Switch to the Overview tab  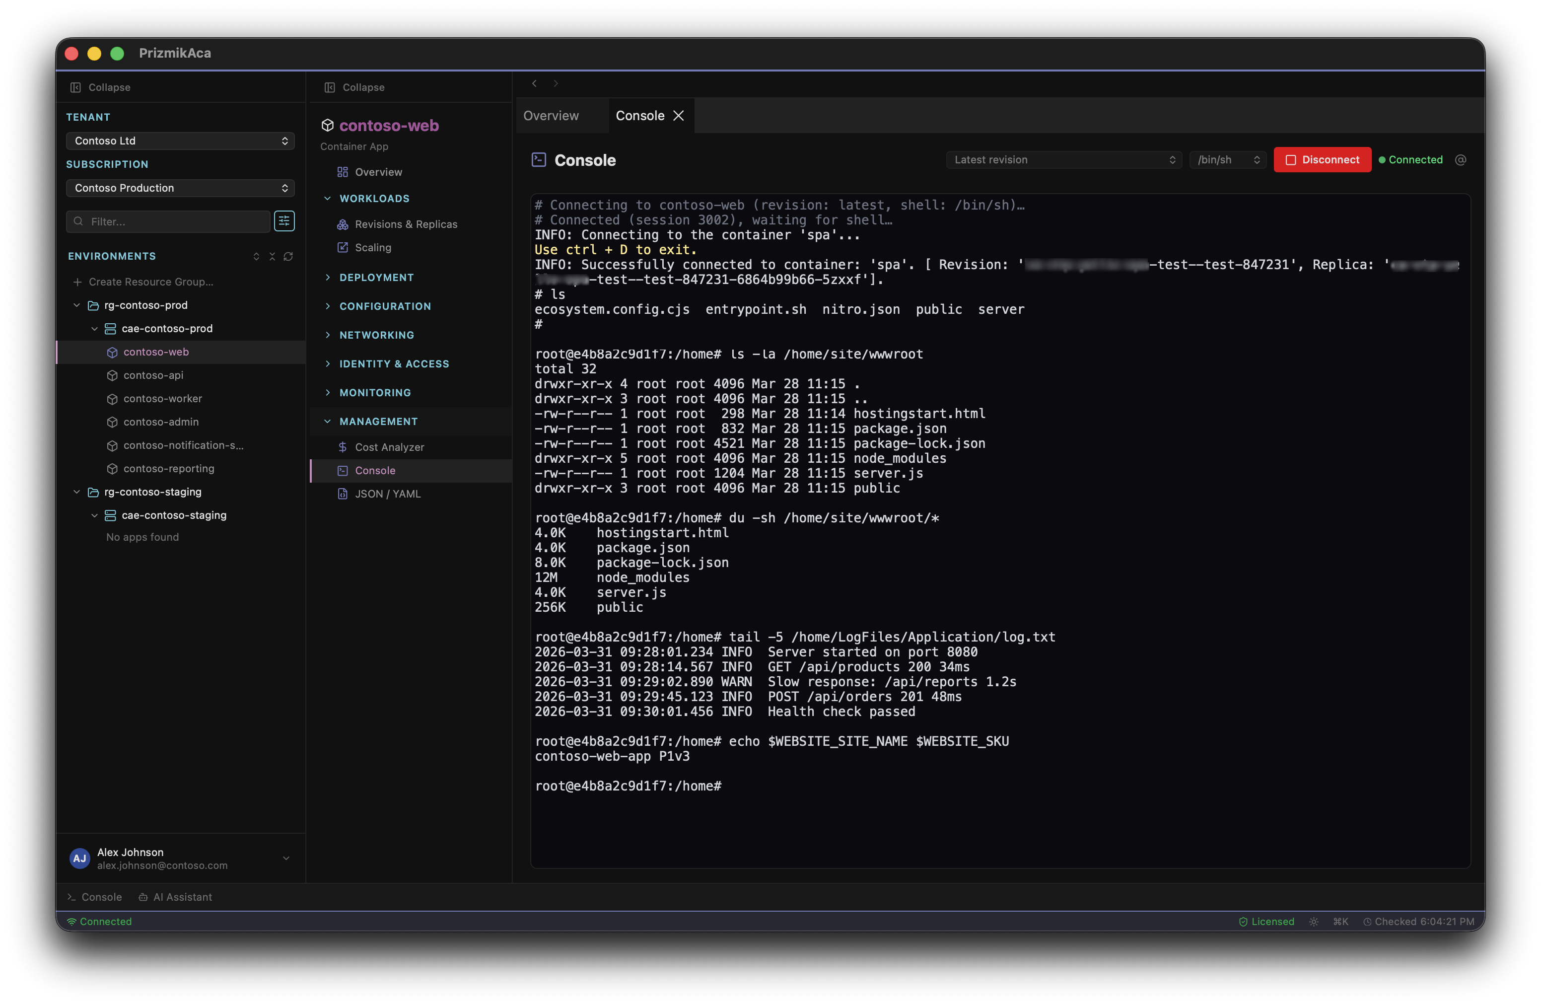551,115
